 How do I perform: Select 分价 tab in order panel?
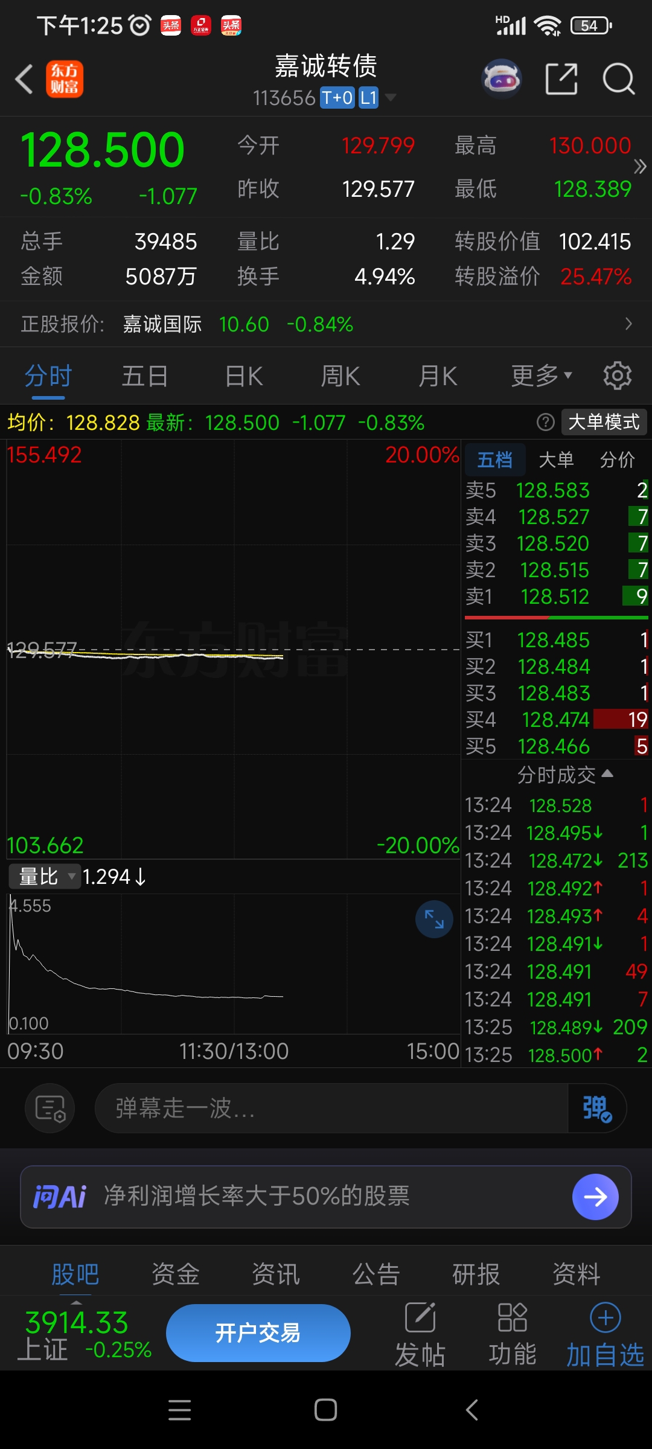coord(618,460)
